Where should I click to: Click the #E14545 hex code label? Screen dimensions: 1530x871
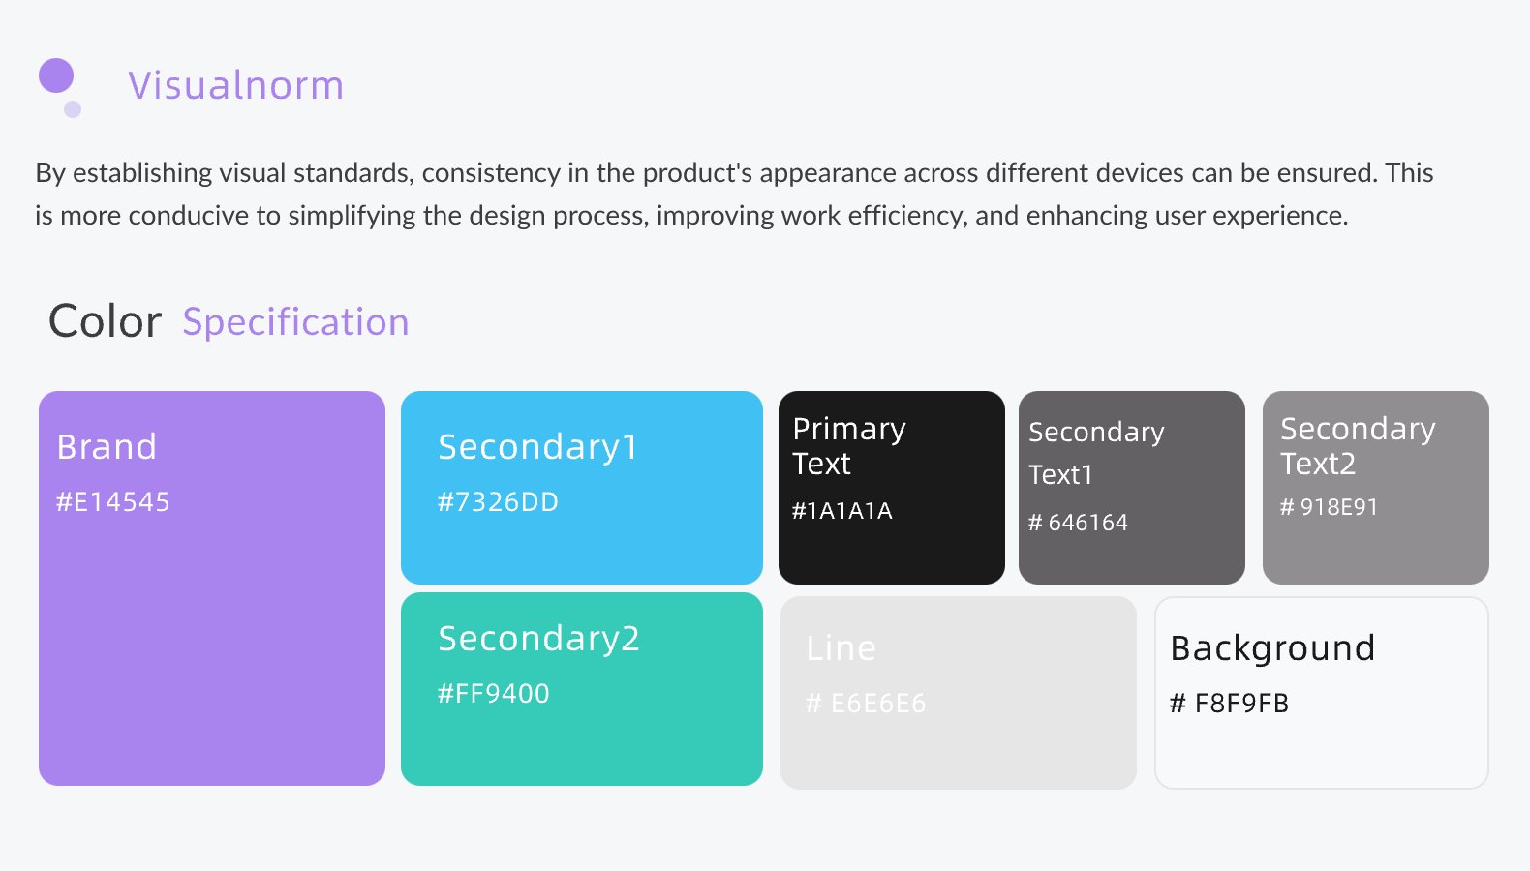click(x=112, y=502)
